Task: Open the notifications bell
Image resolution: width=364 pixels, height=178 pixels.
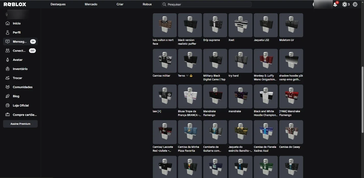Action: 335,4
